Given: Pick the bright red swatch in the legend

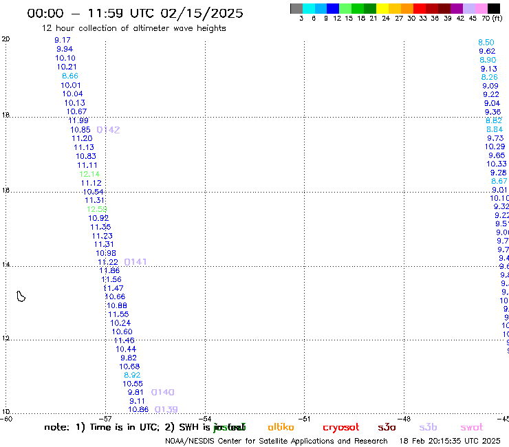Looking at the screenshot, I should 419,8.
